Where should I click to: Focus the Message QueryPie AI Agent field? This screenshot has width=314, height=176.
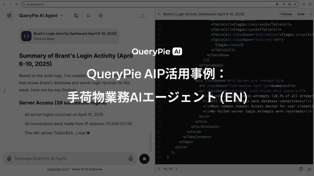(70, 159)
